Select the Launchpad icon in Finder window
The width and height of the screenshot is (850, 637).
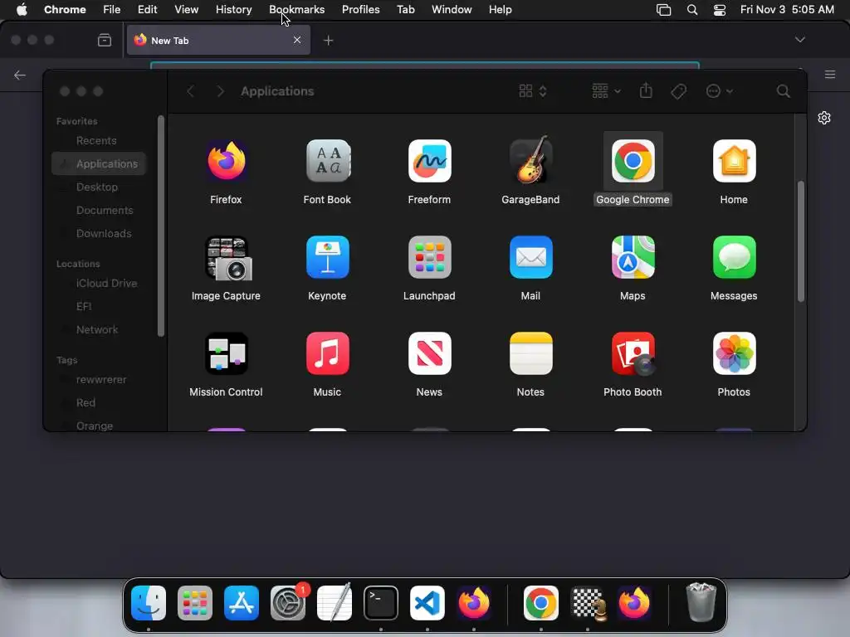429,257
